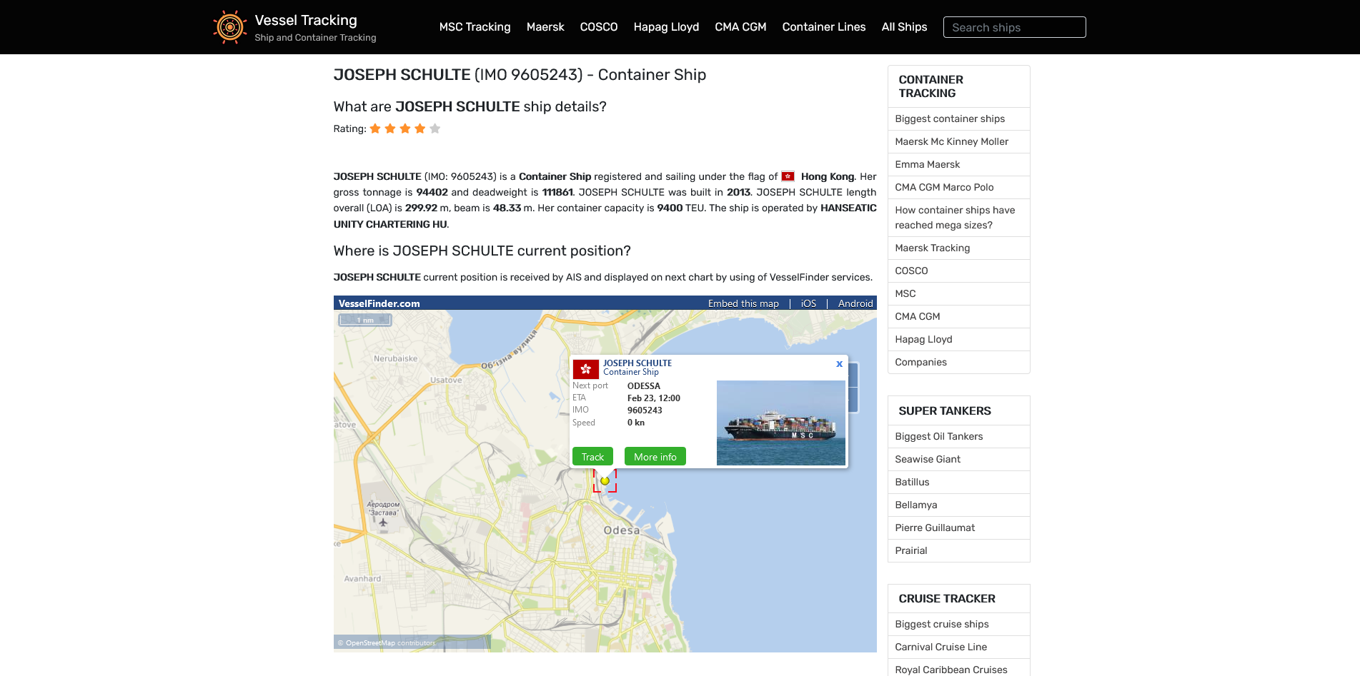This screenshot has width=1360, height=676.
Task: Rate with the first star
Action: click(375, 128)
